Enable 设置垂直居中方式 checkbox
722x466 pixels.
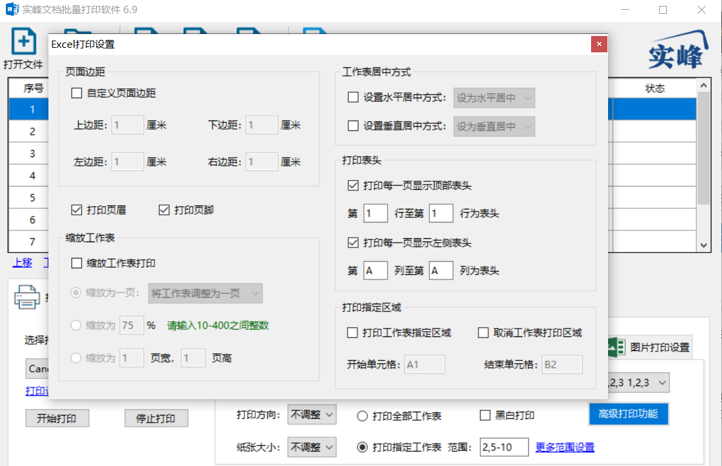(353, 126)
